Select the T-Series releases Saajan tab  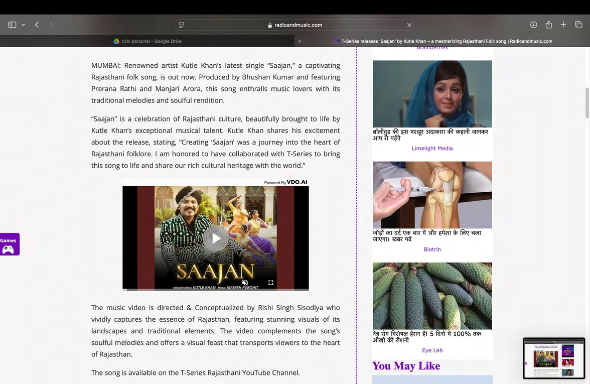(x=442, y=41)
